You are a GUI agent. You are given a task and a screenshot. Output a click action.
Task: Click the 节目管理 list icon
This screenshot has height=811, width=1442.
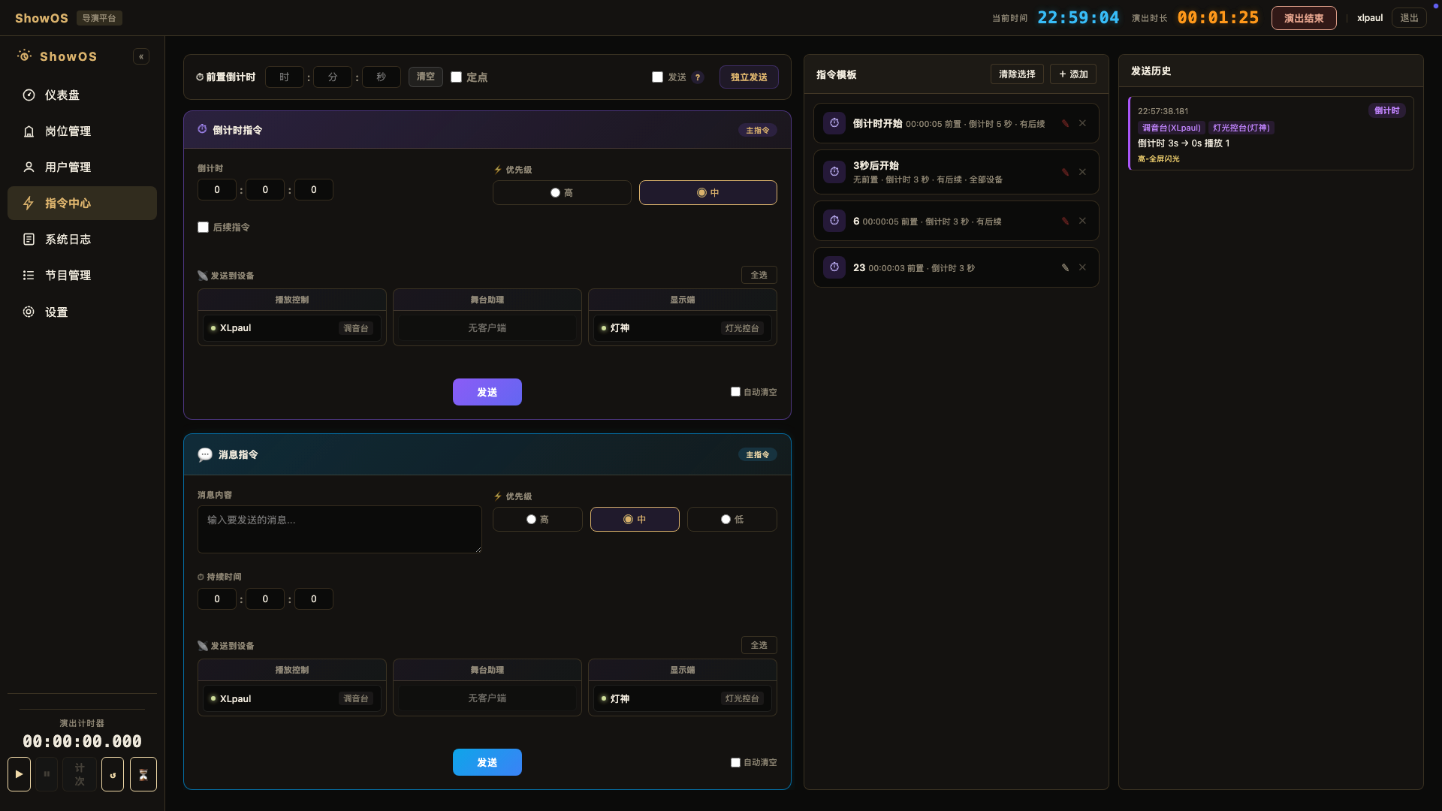[29, 276]
